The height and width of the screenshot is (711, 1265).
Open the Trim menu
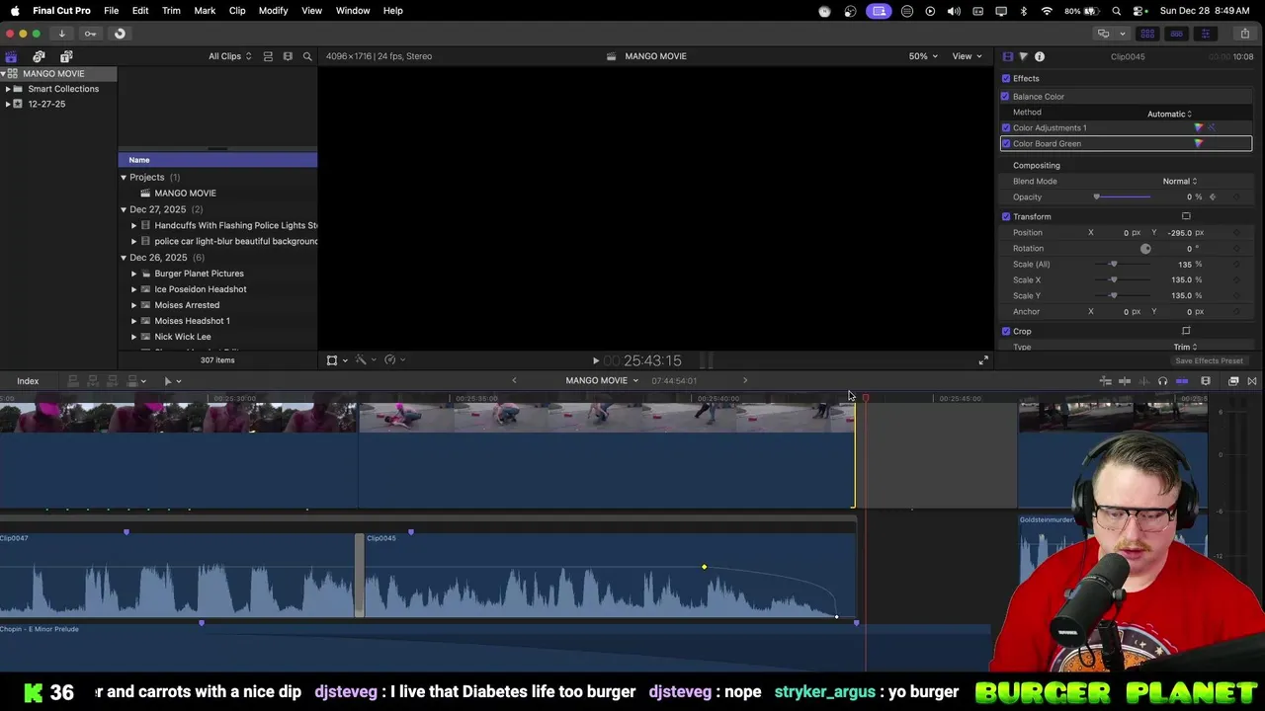(x=171, y=10)
